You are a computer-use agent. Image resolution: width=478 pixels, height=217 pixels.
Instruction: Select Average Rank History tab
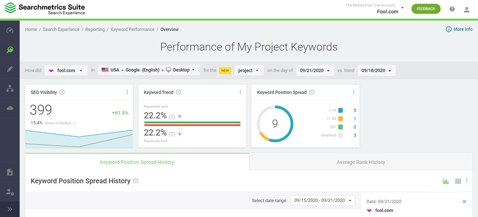(x=361, y=162)
